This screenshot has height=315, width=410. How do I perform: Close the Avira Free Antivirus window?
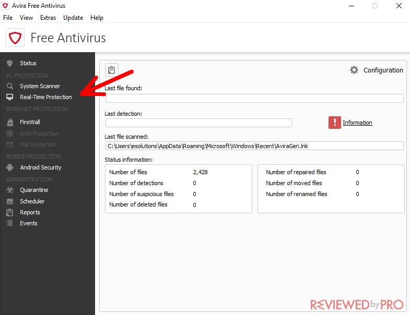click(399, 6)
